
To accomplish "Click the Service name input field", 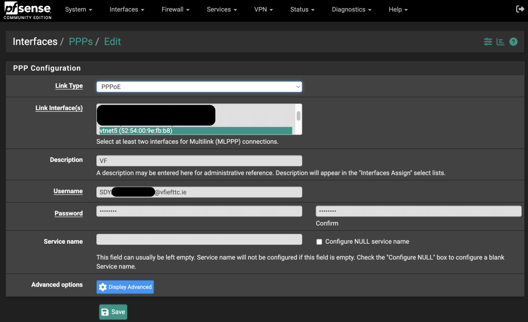I will (199, 240).
